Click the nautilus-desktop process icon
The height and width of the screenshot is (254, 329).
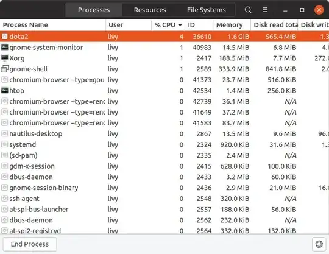pyautogui.click(x=5, y=133)
